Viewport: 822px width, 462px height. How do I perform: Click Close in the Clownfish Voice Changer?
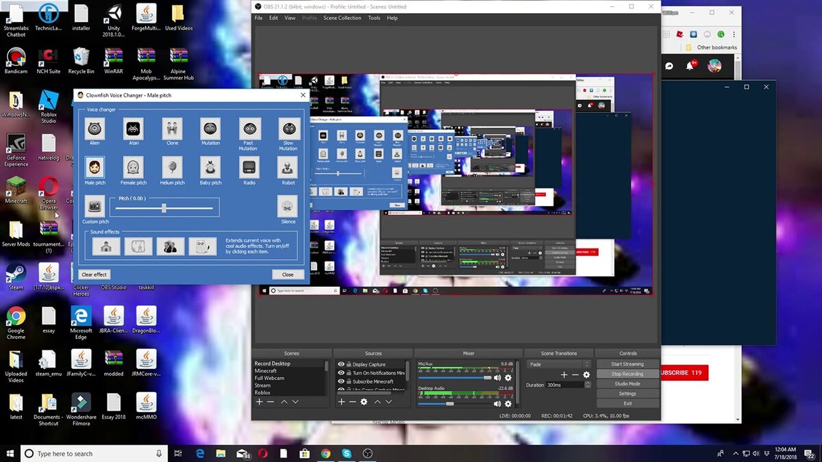pos(288,274)
